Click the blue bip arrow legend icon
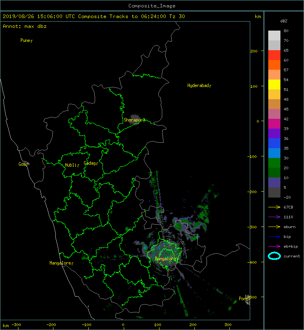This screenshot has height=330, width=304. (274, 237)
